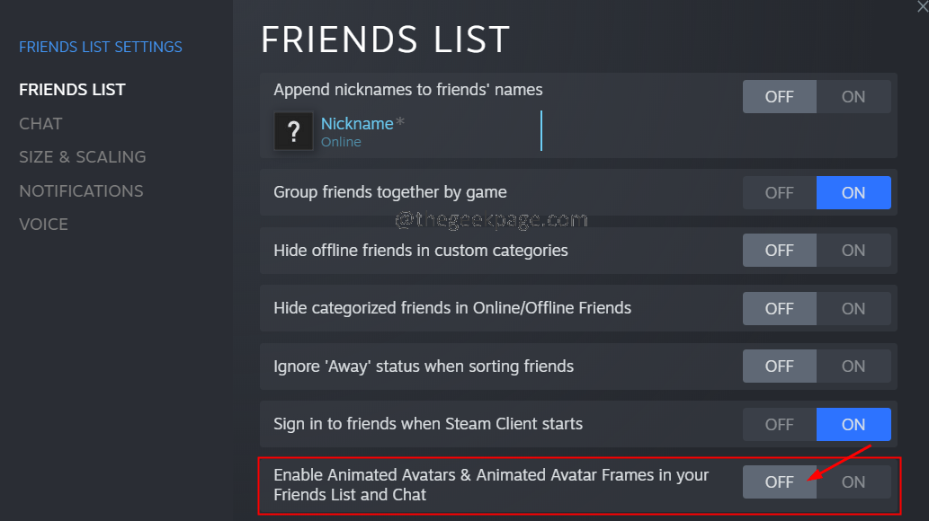
Task: Click the question mark avatar placeholder
Action: 293,131
